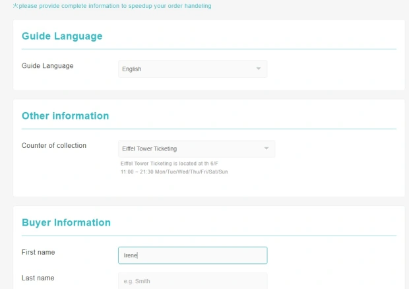This screenshot has height=289, width=409.
Task: Click the 'please provide complete information' notice
Action: [x=112, y=6]
